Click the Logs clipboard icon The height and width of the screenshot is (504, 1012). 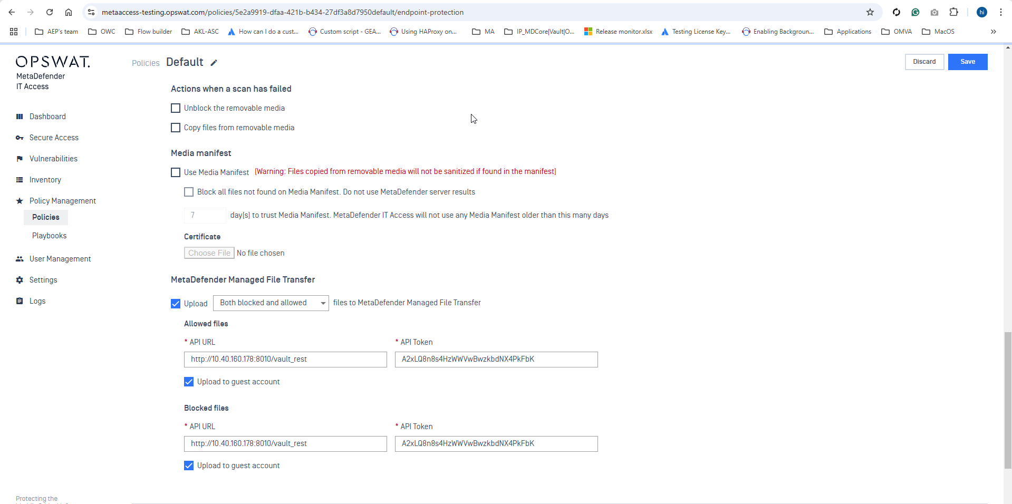pos(20,301)
